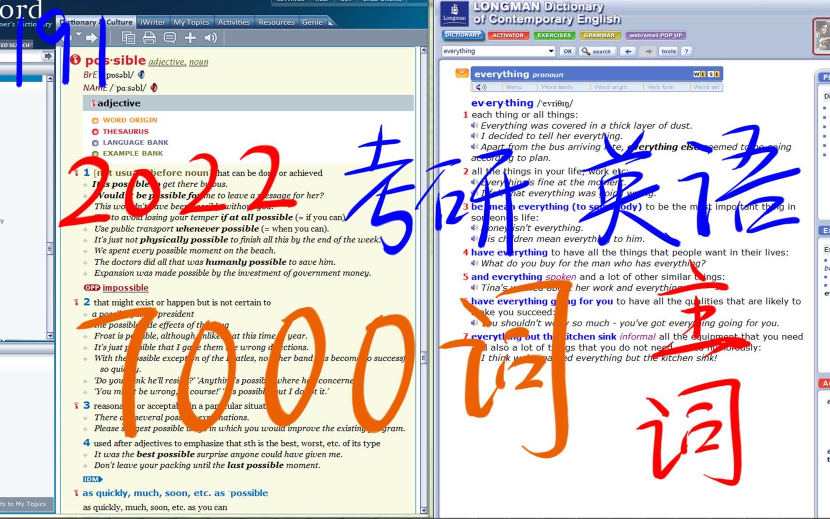Click Longman magnifier search button
830x519 pixels.
(597, 51)
